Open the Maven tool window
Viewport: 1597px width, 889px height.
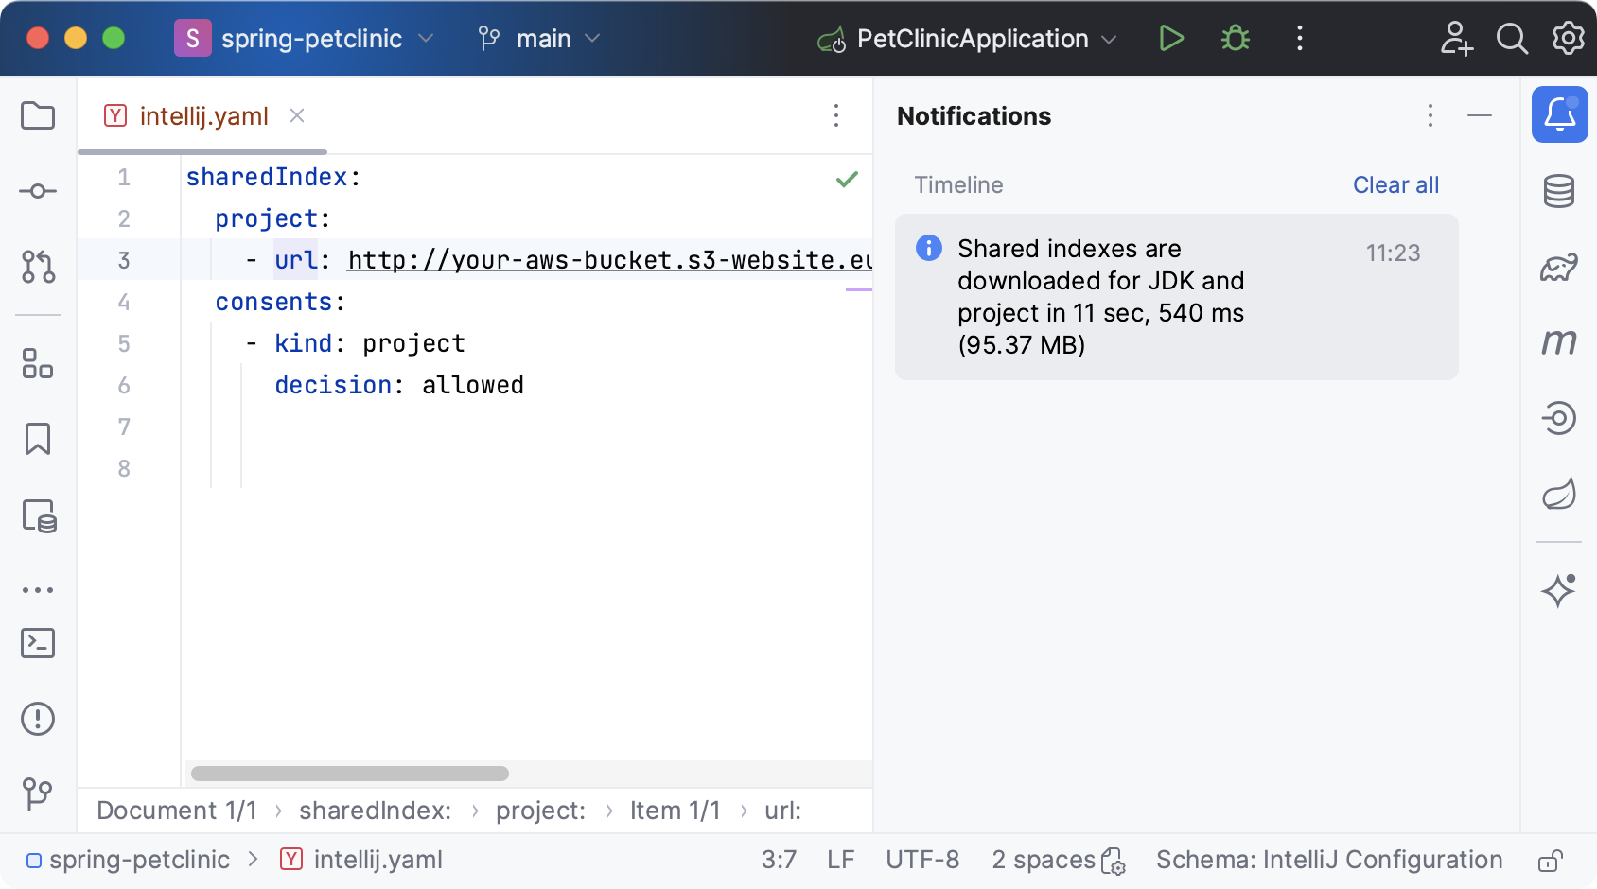tap(1559, 343)
